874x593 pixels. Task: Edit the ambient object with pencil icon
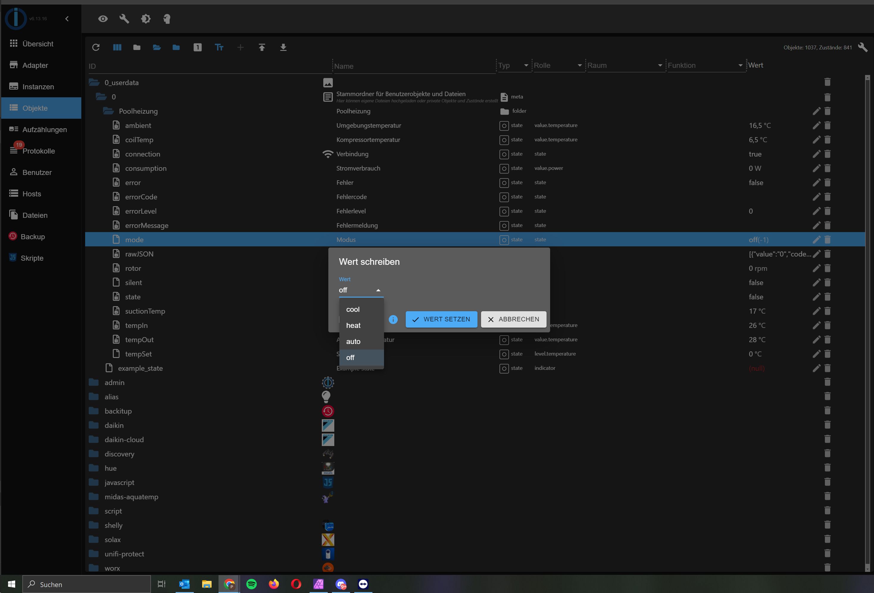(x=816, y=126)
